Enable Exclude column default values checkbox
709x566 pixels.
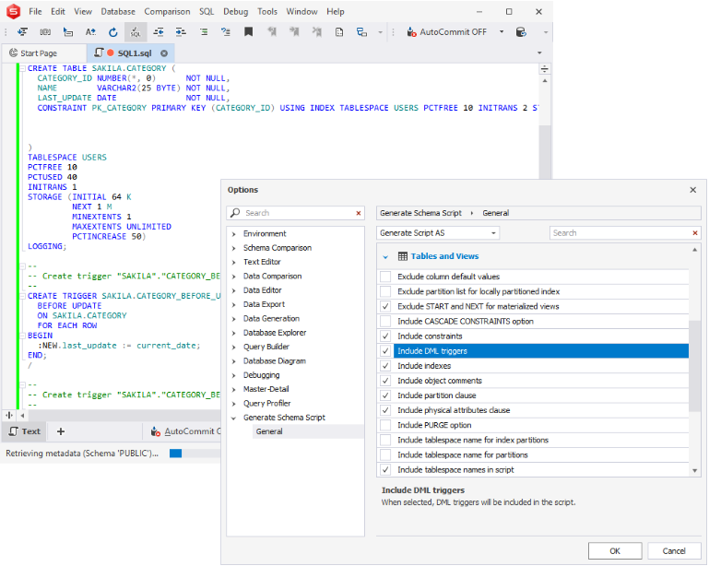(x=385, y=277)
